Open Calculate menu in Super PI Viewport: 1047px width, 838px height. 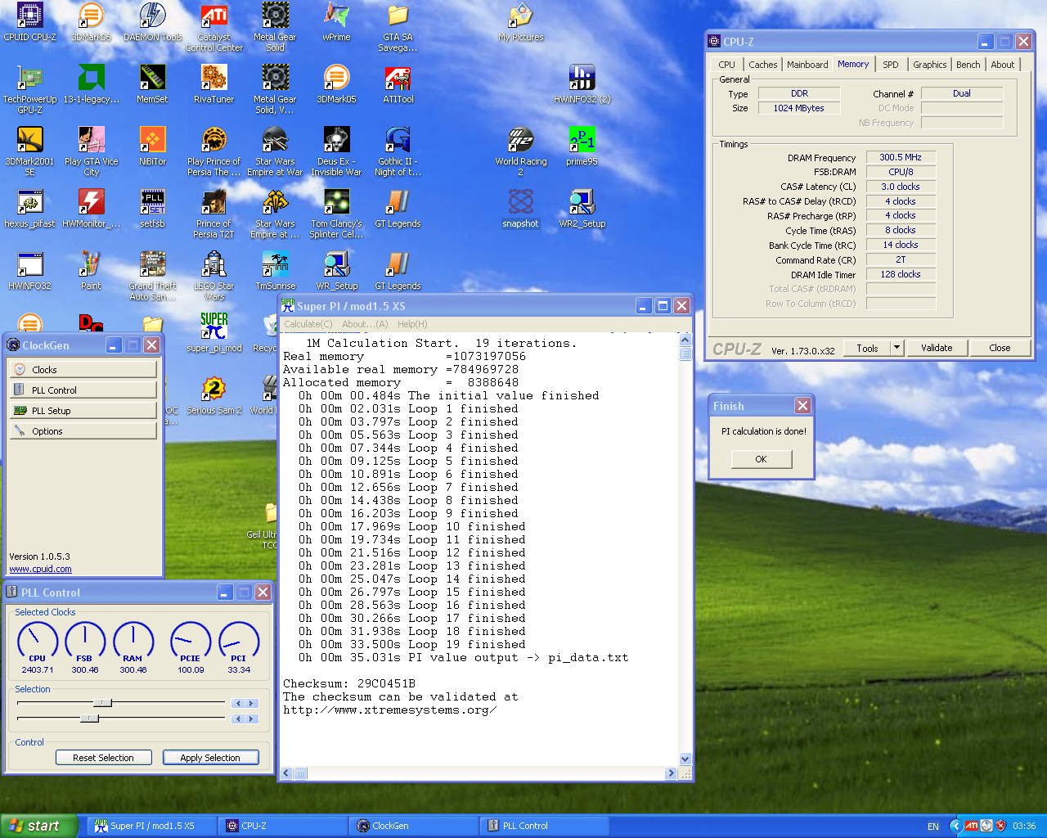pyautogui.click(x=308, y=324)
